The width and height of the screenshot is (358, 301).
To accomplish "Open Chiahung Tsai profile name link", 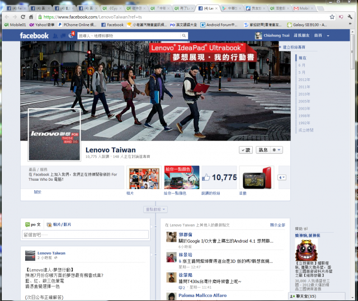I will 276,35.
